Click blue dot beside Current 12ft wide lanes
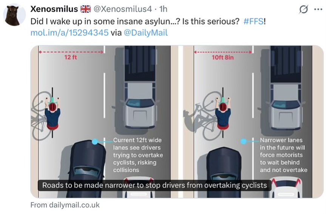 pos(95,141)
